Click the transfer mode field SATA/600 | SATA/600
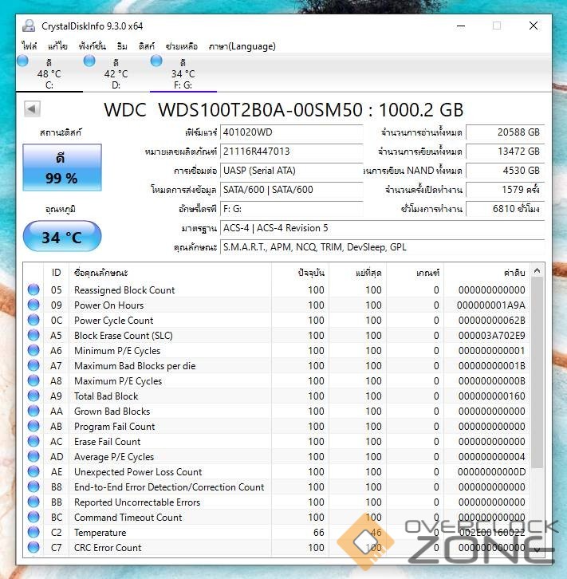The height and width of the screenshot is (579, 567). [x=292, y=190]
